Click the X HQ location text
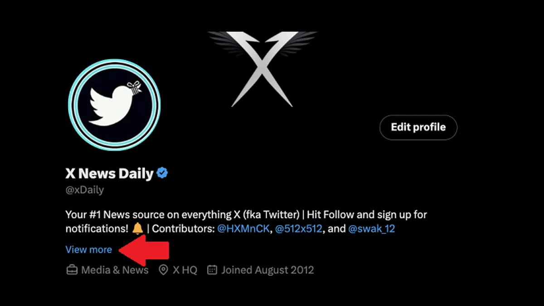Screen dimensions: 544x306 [x=185, y=270]
